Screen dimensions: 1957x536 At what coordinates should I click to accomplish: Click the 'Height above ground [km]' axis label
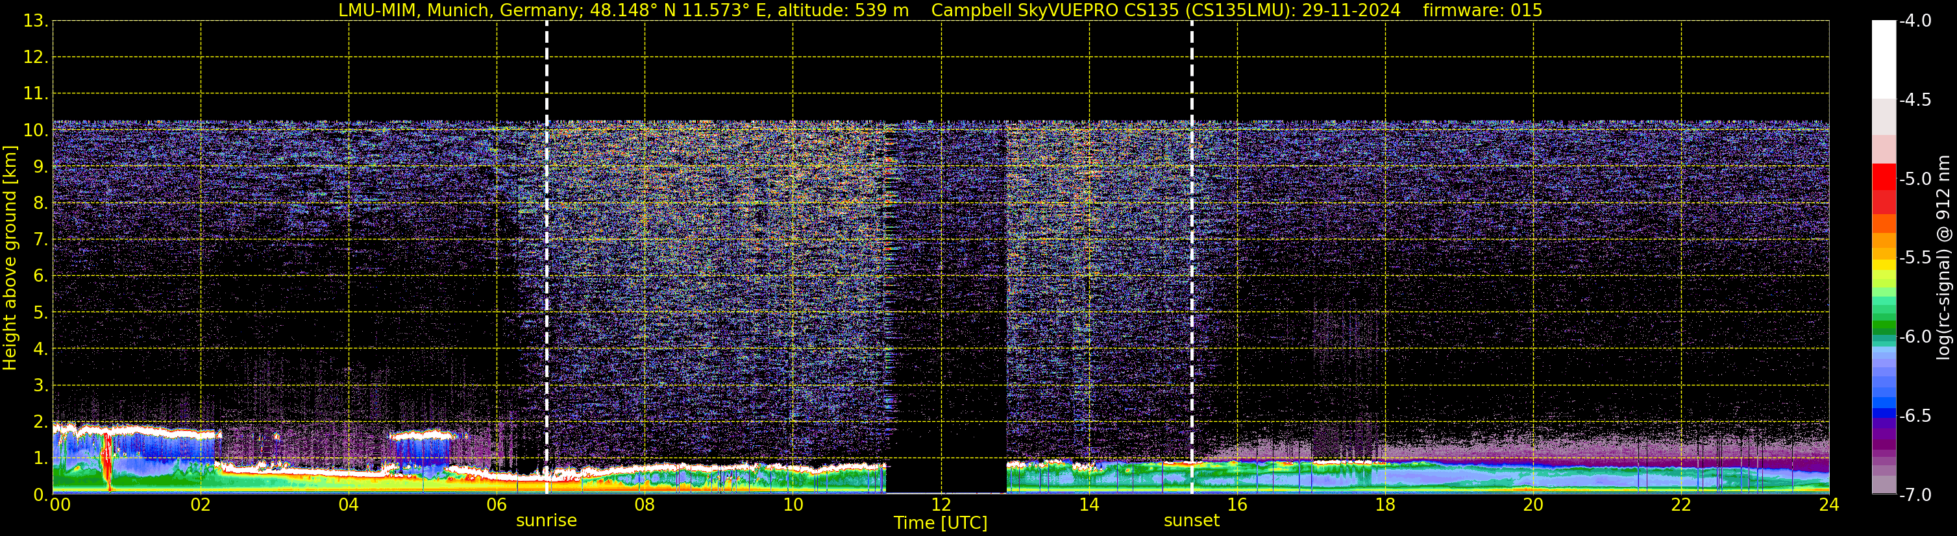click(10, 258)
